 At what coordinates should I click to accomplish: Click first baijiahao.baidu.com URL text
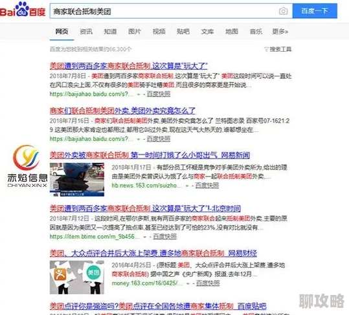pyautogui.click(x=92, y=94)
